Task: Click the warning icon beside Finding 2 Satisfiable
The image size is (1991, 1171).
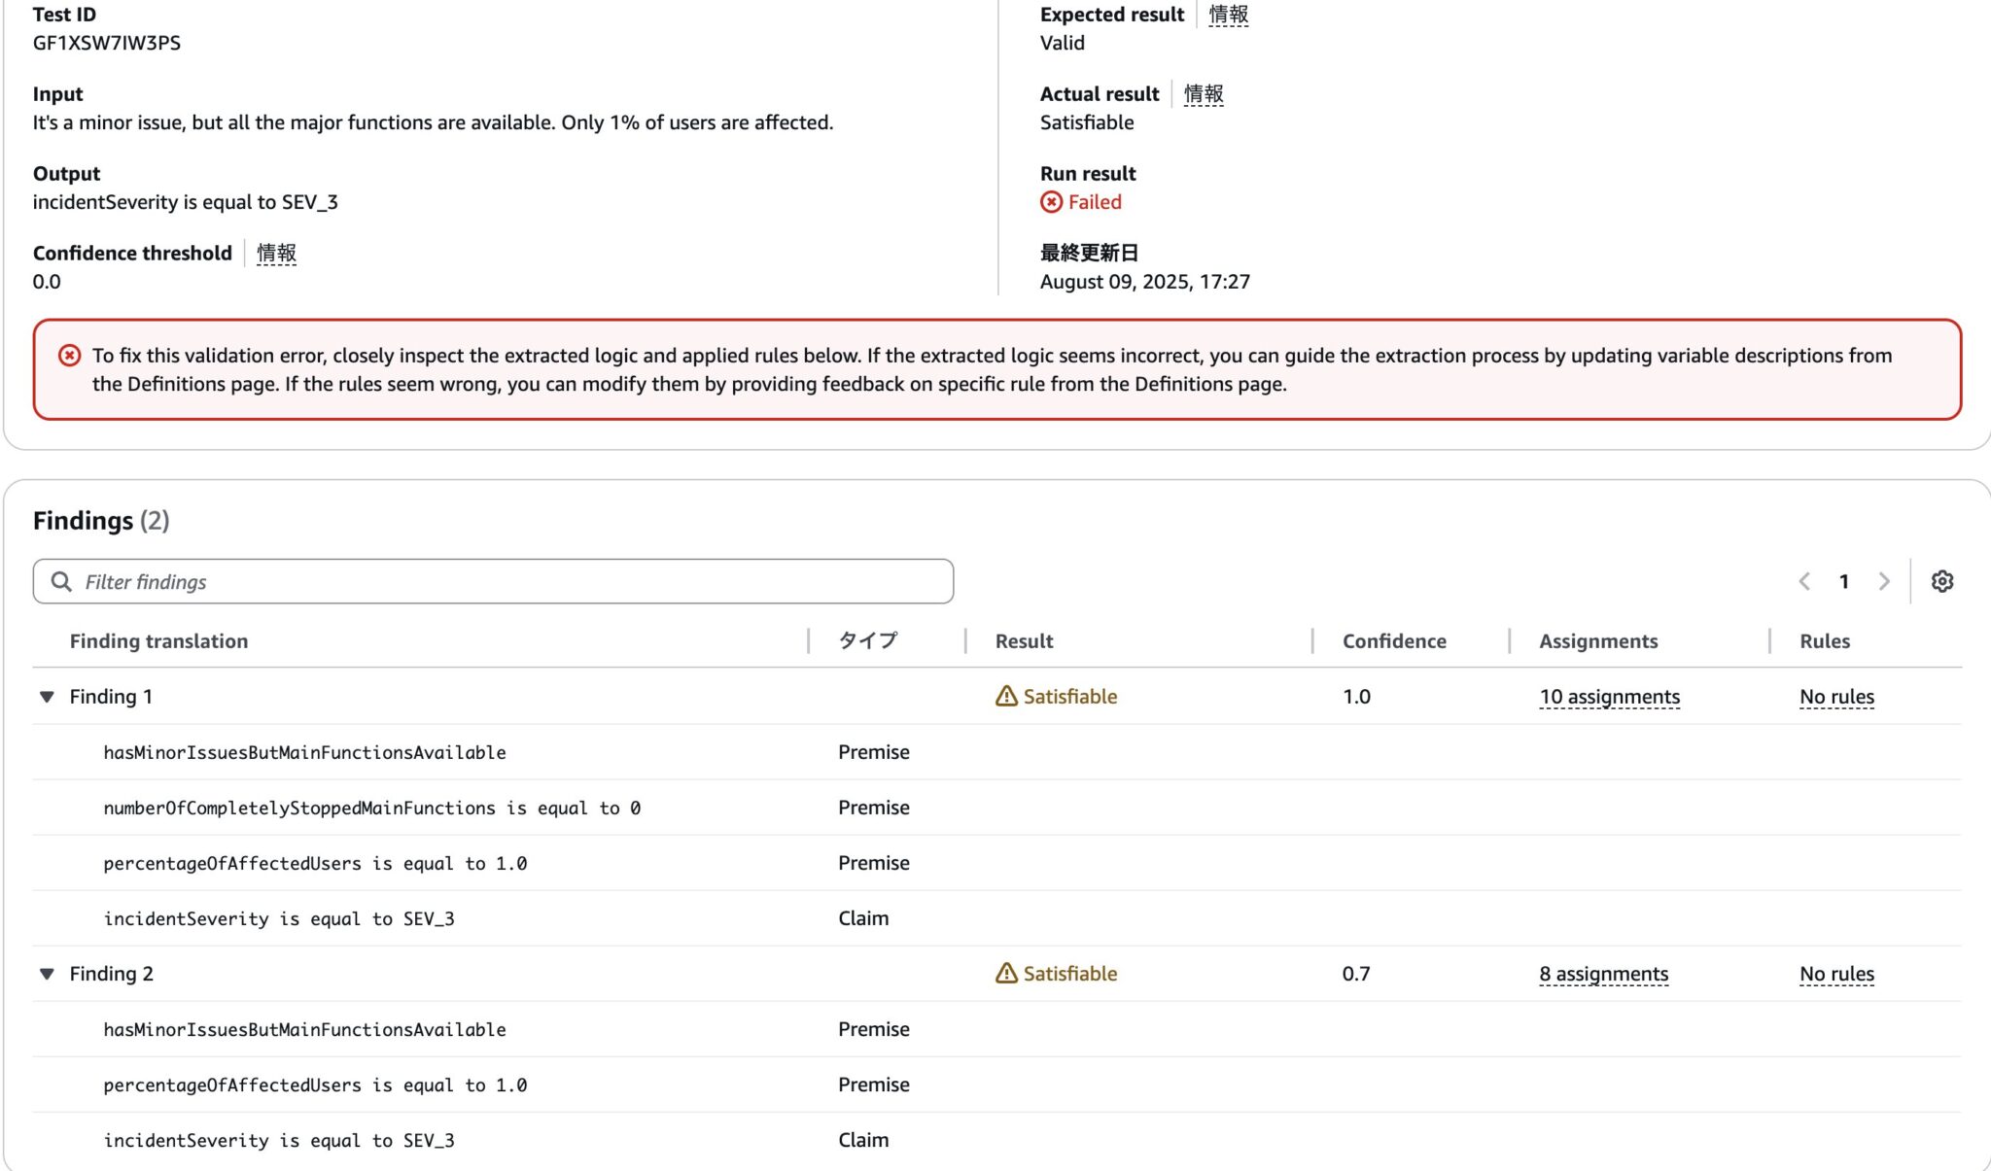Action: [x=1005, y=973]
